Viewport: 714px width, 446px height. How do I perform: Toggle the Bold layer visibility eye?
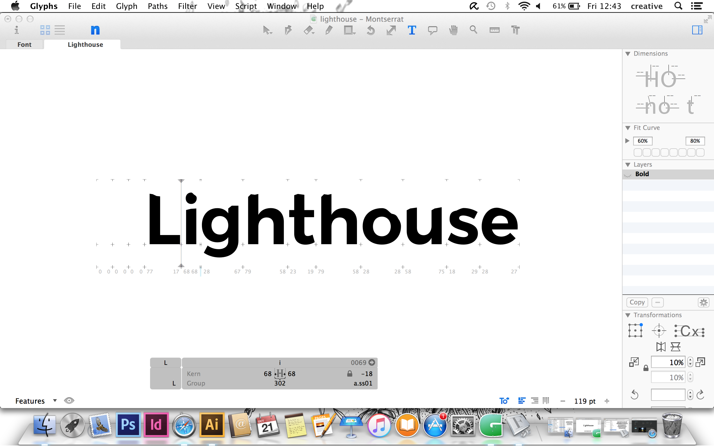(x=628, y=175)
